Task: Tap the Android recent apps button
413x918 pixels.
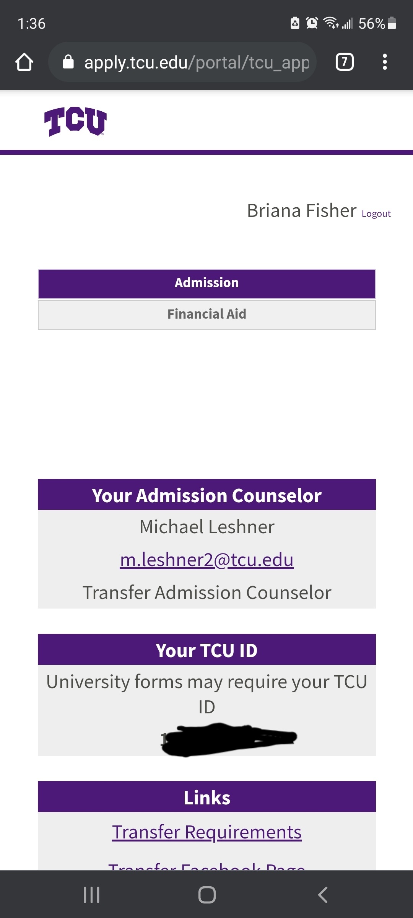Action: pyautogui.click(x=92, y=895)
